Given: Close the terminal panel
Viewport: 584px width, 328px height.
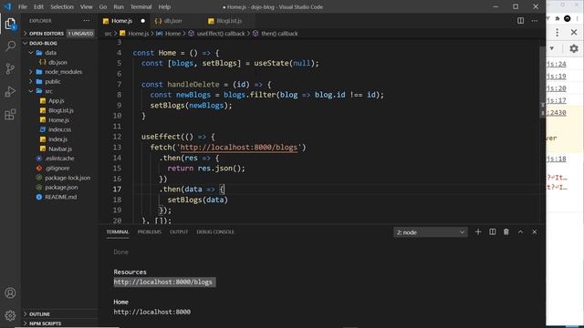Looking at the screenshot, I should 535,232.
